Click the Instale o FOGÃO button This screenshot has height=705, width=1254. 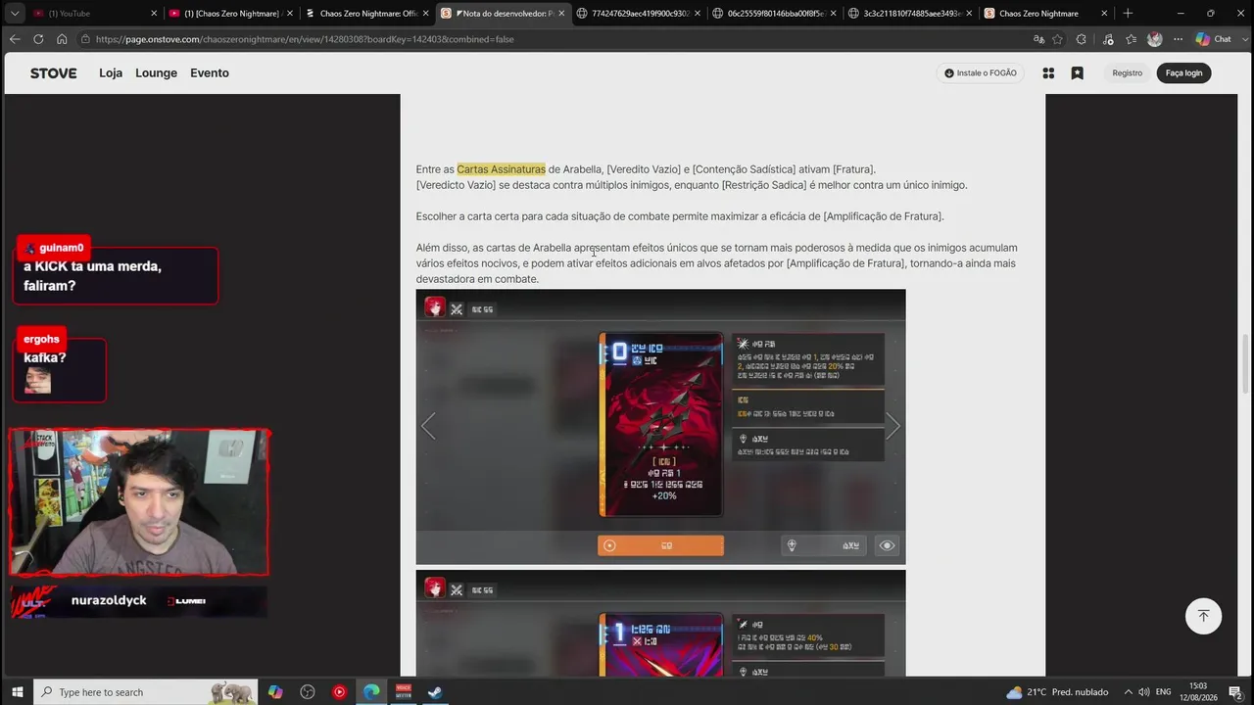pos(980,73)
